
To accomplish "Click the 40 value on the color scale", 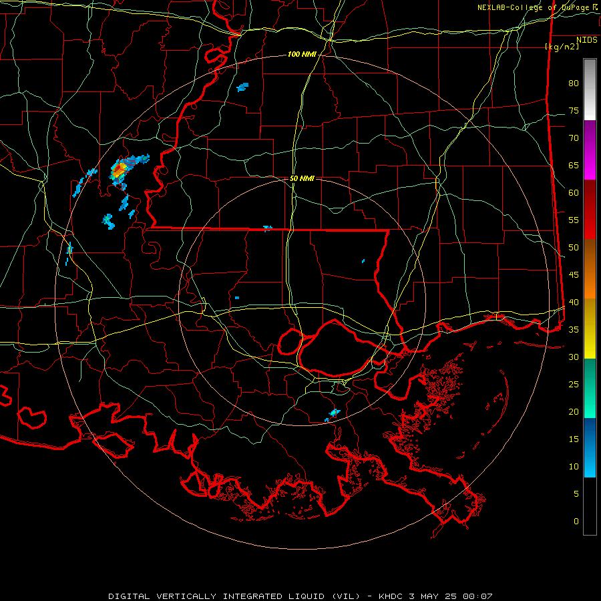I will (x=574, y=303).
